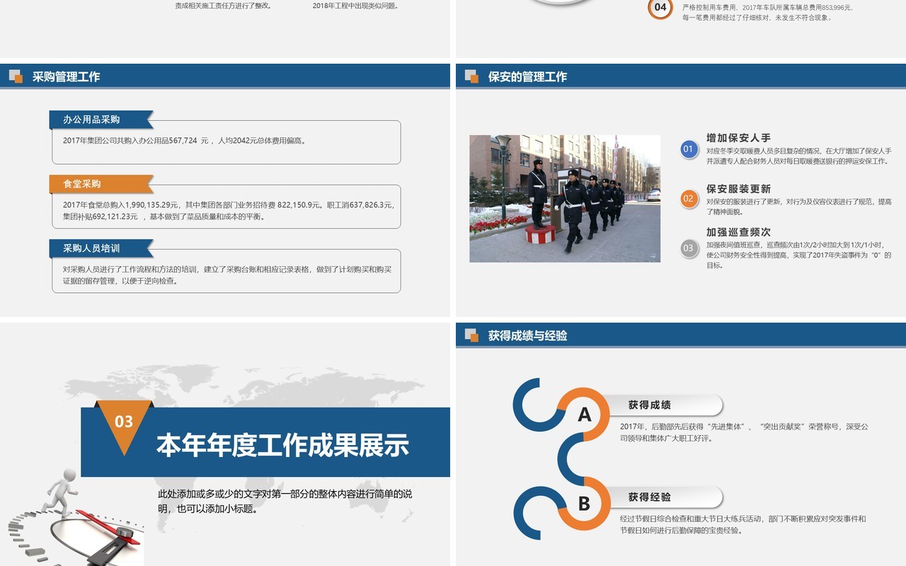
Task: Click the 食堂采购 orange ribbon label
Action: click(101, 184)
